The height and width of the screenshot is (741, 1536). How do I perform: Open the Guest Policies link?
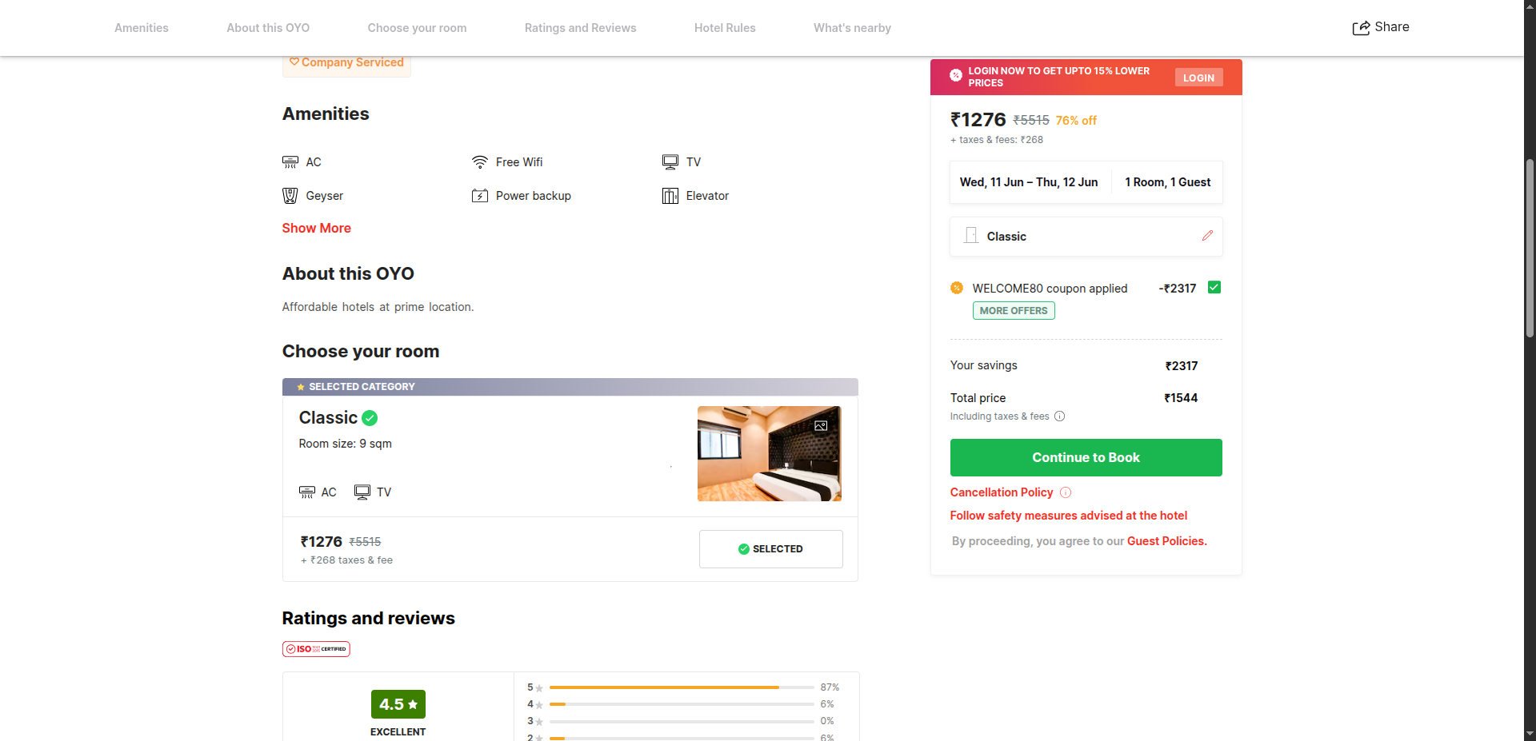(x=1166, y=541)
